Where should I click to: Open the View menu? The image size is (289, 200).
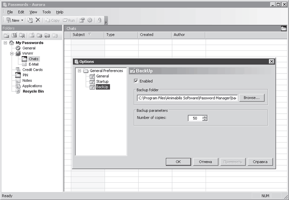point(33,12)
